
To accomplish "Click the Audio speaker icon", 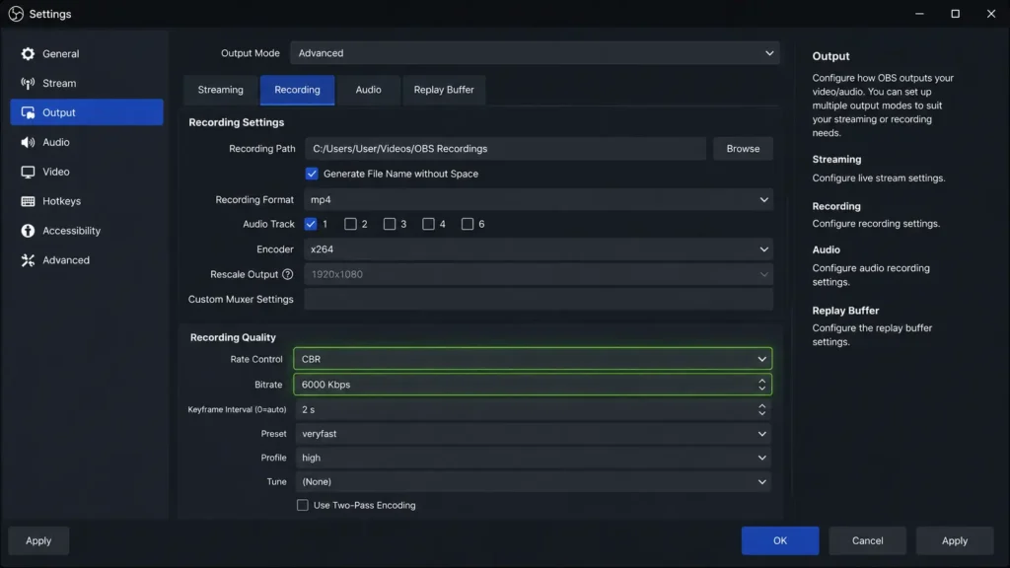I will (x=28, y=142).
